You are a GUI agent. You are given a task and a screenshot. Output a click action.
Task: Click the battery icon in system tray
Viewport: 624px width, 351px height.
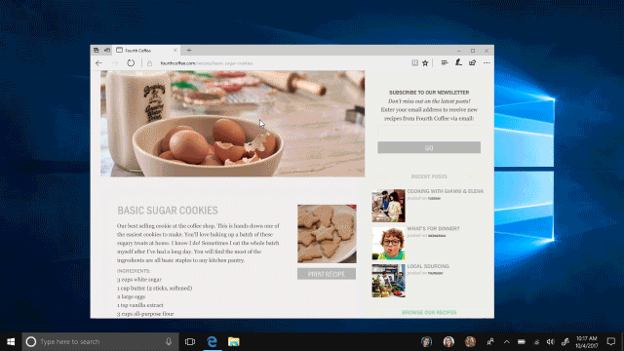pos(522,341)
